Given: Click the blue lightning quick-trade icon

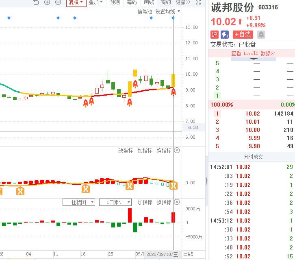Looking at the screenshot, I should point(224,35).
